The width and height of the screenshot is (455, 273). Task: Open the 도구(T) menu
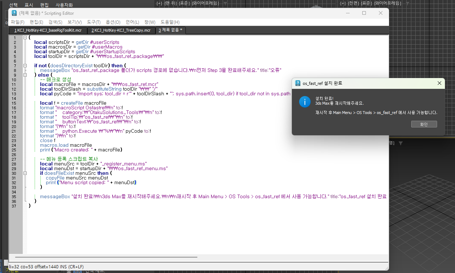pyautogui.click(x=93, y=22)
